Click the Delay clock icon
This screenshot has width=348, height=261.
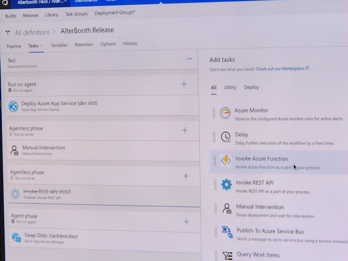point(226,137)
